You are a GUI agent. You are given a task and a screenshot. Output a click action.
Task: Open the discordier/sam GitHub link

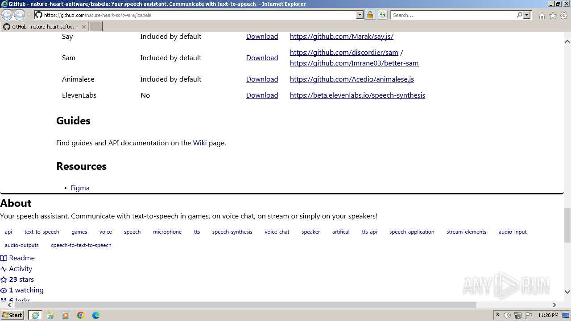344,53
